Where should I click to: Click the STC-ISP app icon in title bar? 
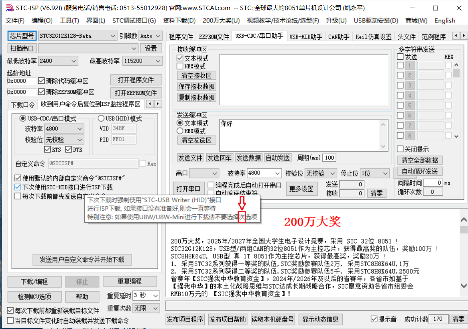10,8
